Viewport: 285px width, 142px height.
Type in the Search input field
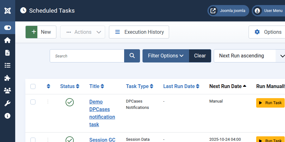click(87, 56)
